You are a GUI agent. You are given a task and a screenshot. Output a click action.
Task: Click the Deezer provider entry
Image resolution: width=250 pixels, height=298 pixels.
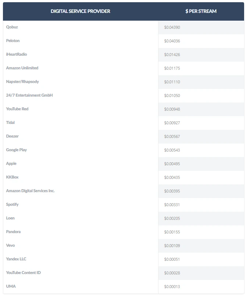click(x=12, y=136)
